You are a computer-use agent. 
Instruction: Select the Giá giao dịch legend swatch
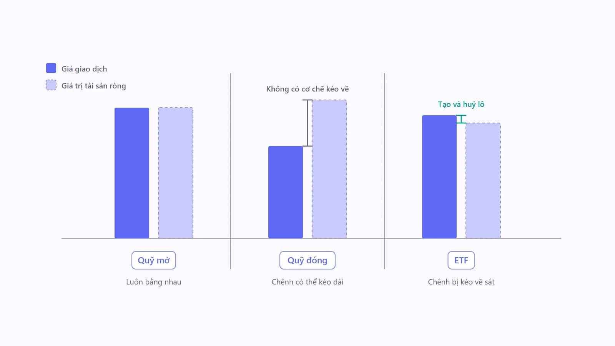click(x=51, y=68)
